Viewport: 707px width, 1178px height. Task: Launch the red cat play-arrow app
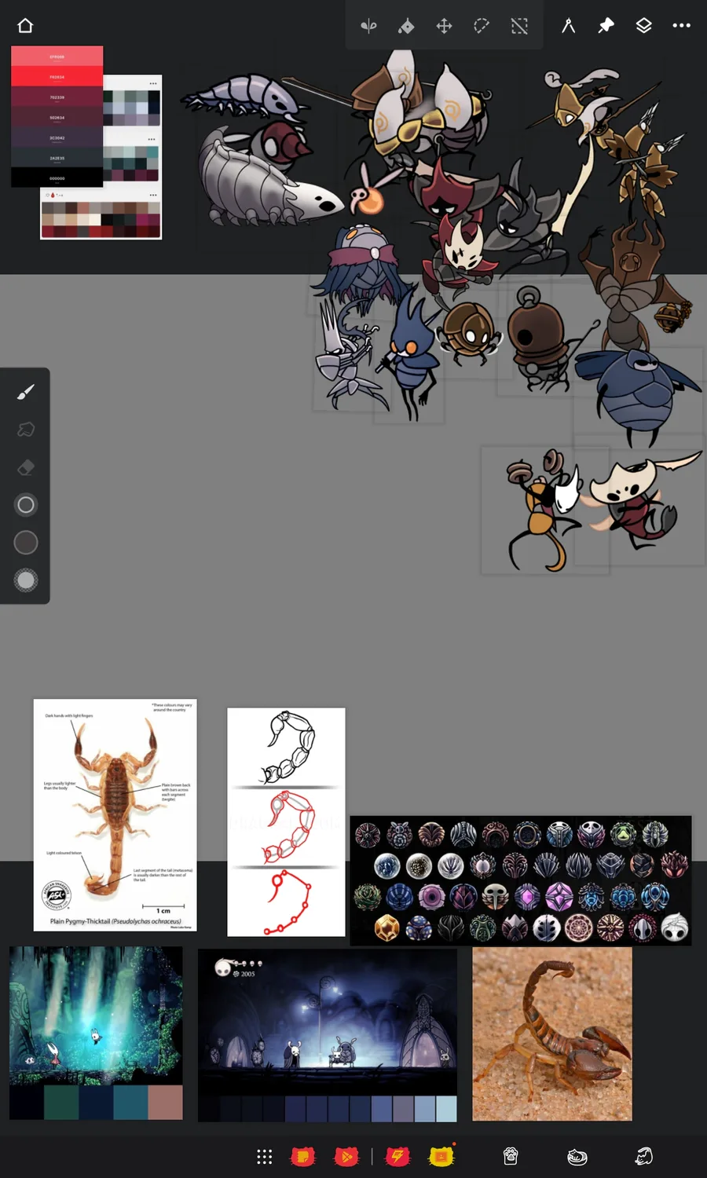[346, 1156]
